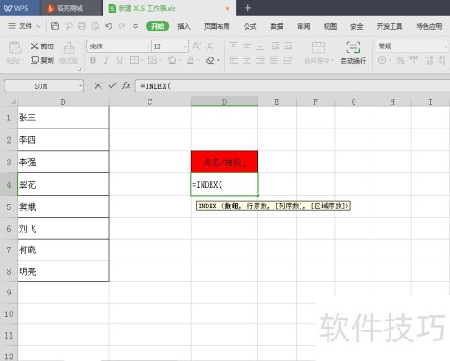Click column header D
450x361 pixels.
[x=224, y=101]
